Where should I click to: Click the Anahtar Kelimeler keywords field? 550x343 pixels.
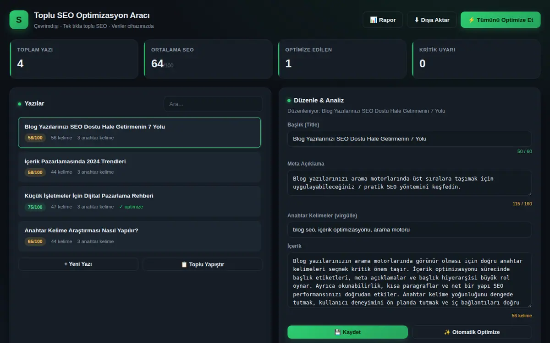[x=410, y=230]
